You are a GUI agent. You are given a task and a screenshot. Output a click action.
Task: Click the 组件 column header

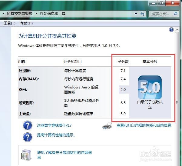(22, 61)
